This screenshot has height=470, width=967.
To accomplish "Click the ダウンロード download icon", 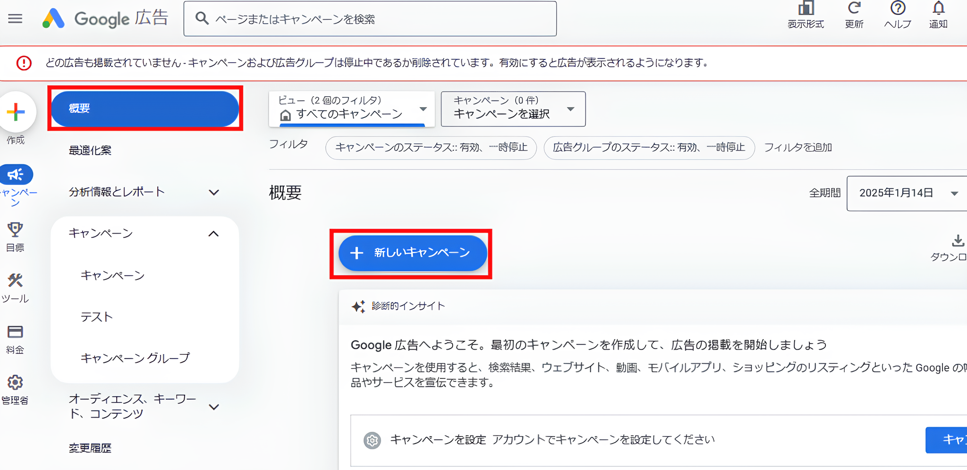I will pos(958,241).
